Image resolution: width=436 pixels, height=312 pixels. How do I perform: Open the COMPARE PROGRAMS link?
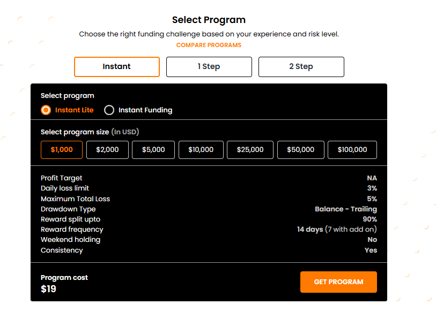[x=209, y=45]
